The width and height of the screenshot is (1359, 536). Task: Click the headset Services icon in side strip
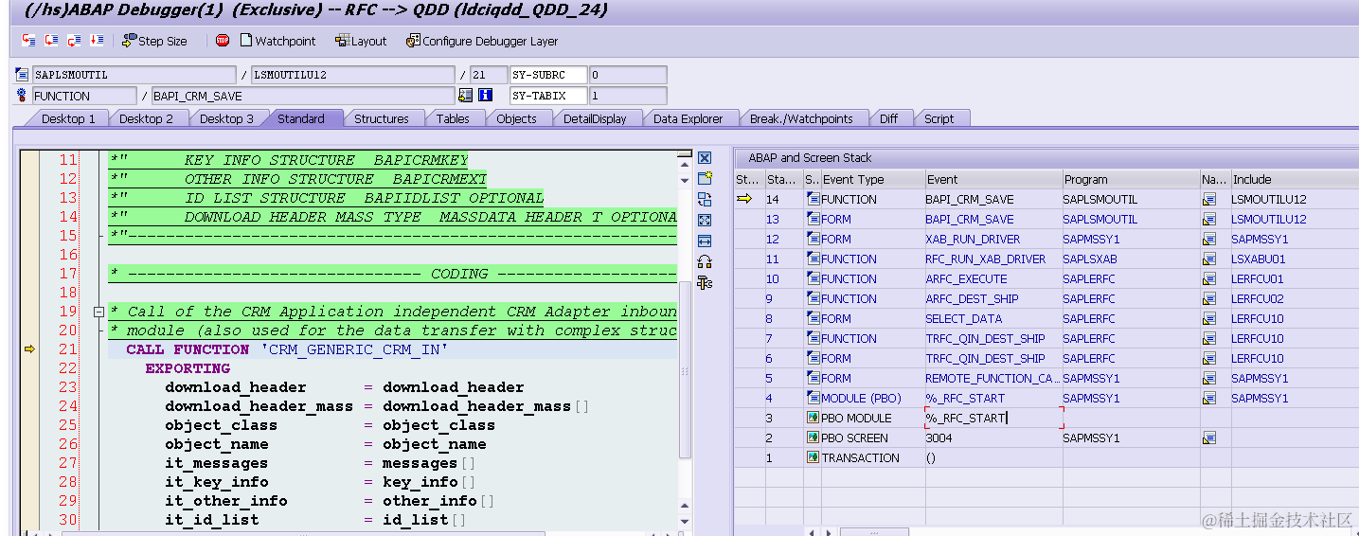[x=704, y=261]
